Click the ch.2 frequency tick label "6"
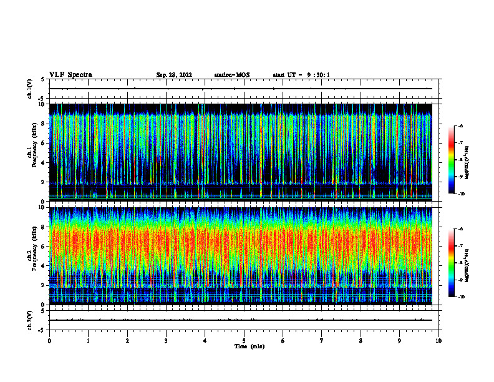494x382 pixels. pos(43,247)
